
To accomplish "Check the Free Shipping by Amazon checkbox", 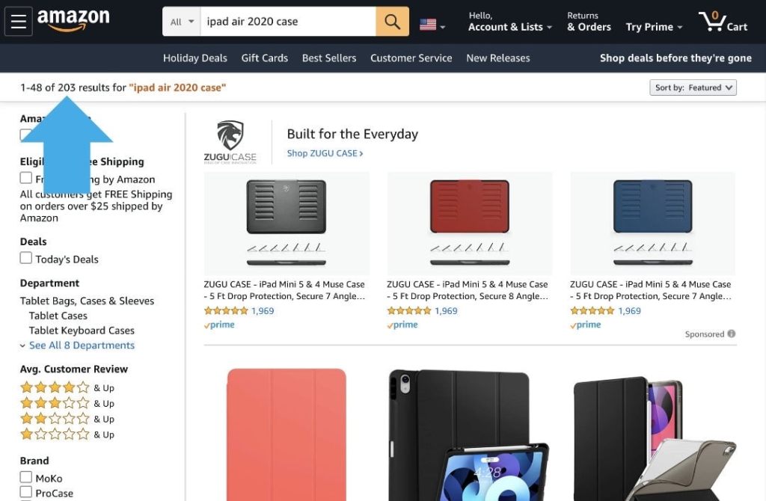I will click(26, 179).
